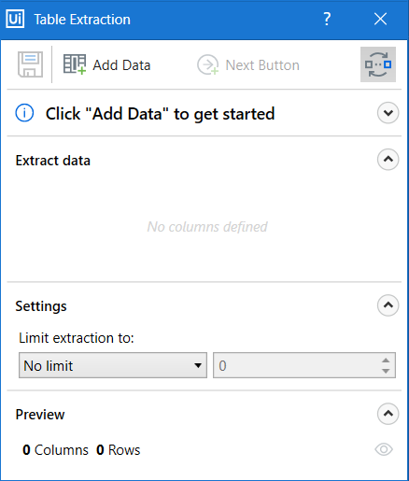Image resolution: width=409 pixels, height=481 pixels.
Task: Collapse the Extract data section
Action: pos(388,160)
